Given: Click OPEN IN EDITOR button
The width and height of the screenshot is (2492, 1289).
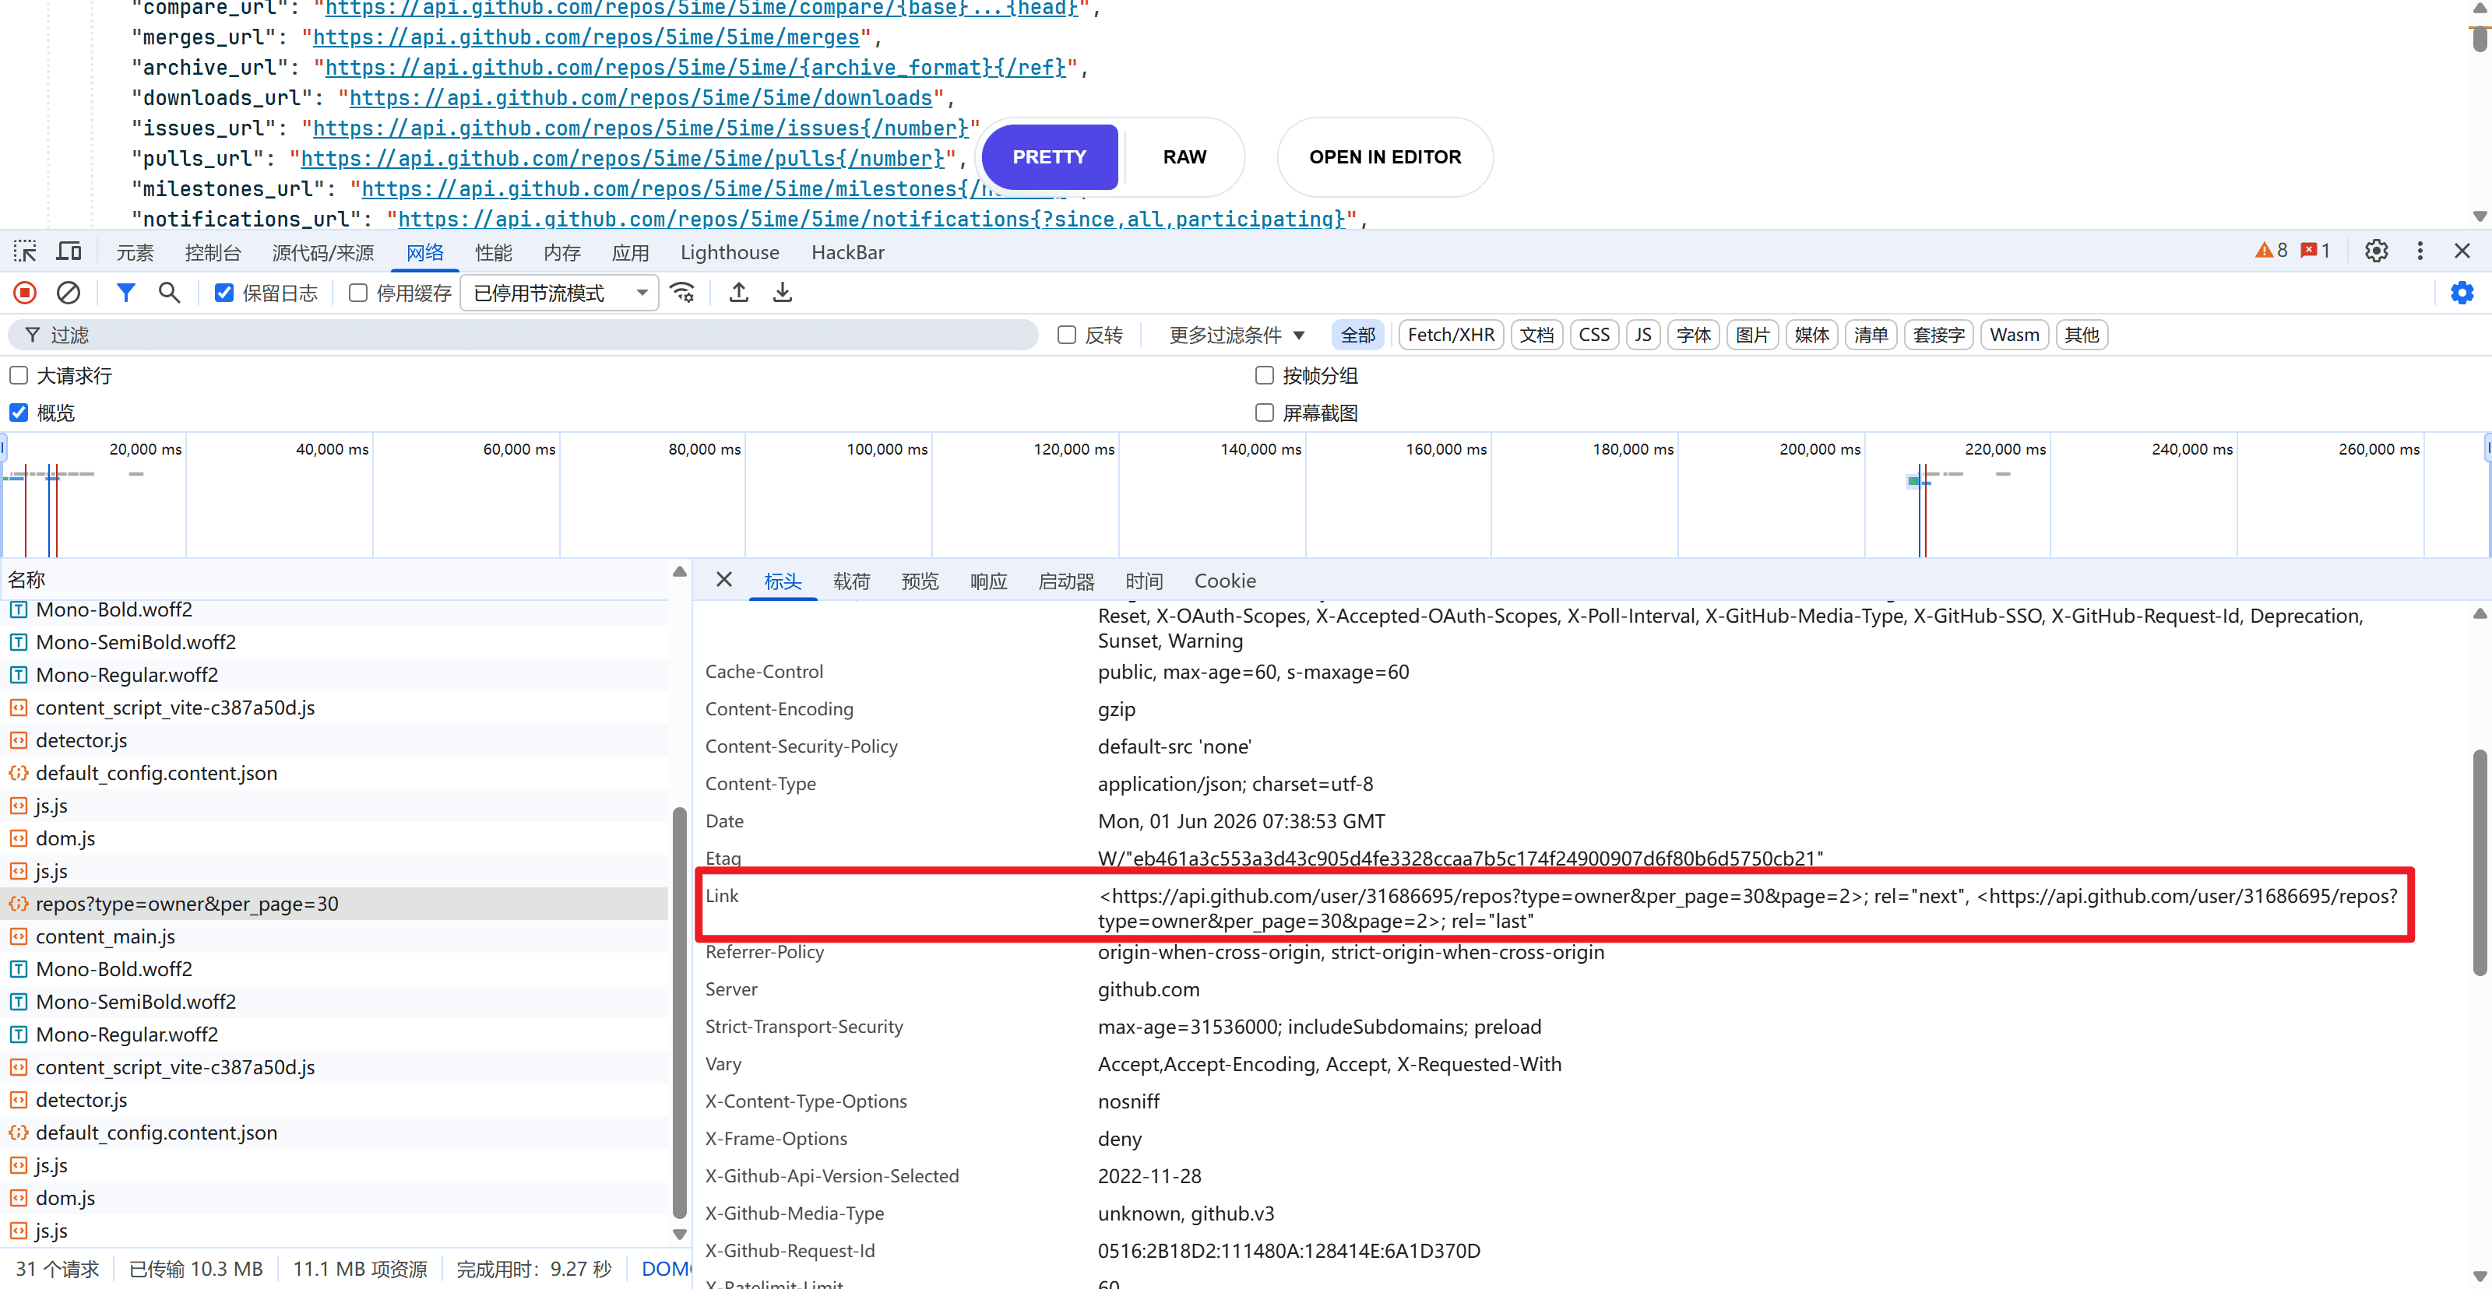Looking at the screenshot, I should coord(1385,156).
